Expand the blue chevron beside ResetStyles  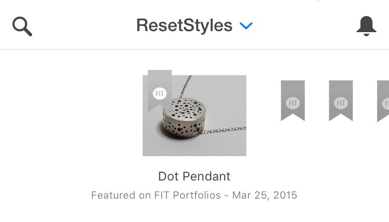[x=246, y=26]
